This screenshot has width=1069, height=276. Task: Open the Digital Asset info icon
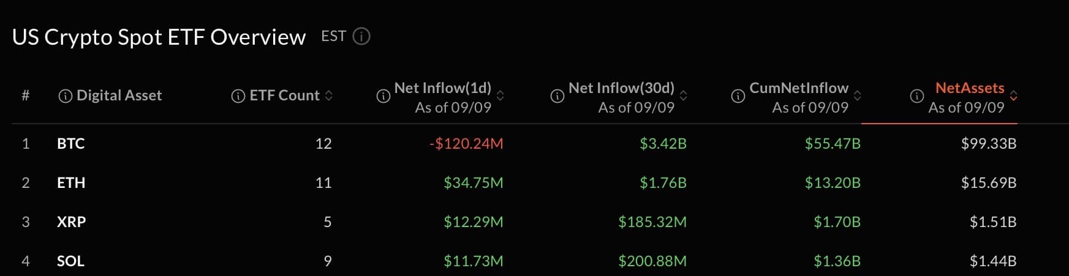coord(65,96)
